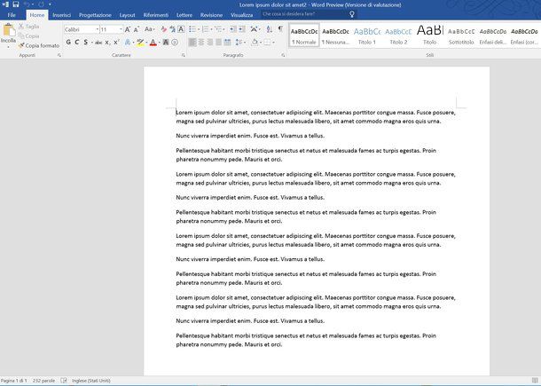The height and width of the screenshot is (386, 541).
Task: Open the font name Calibri dropdown
Action: (98, 29)
